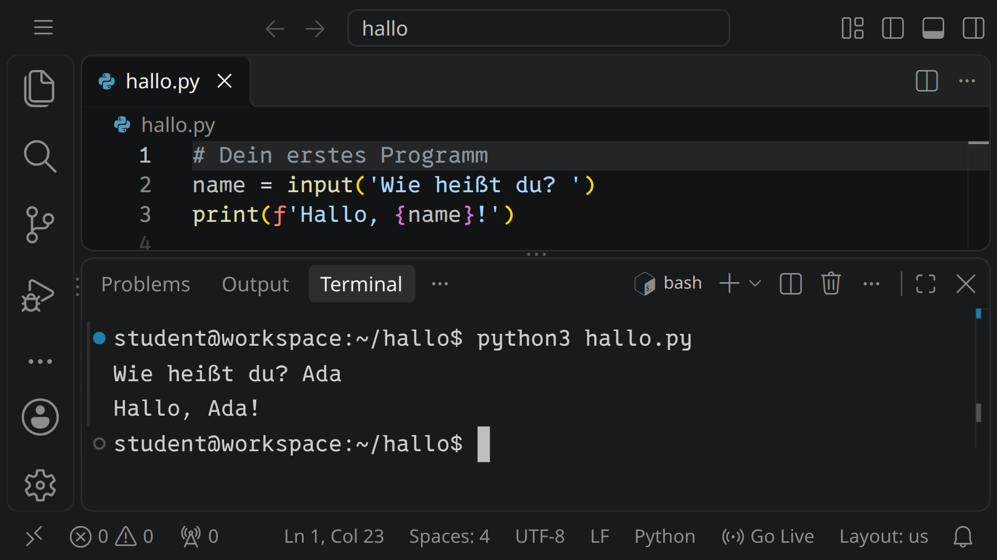Toggle the primary side bar

893,28
